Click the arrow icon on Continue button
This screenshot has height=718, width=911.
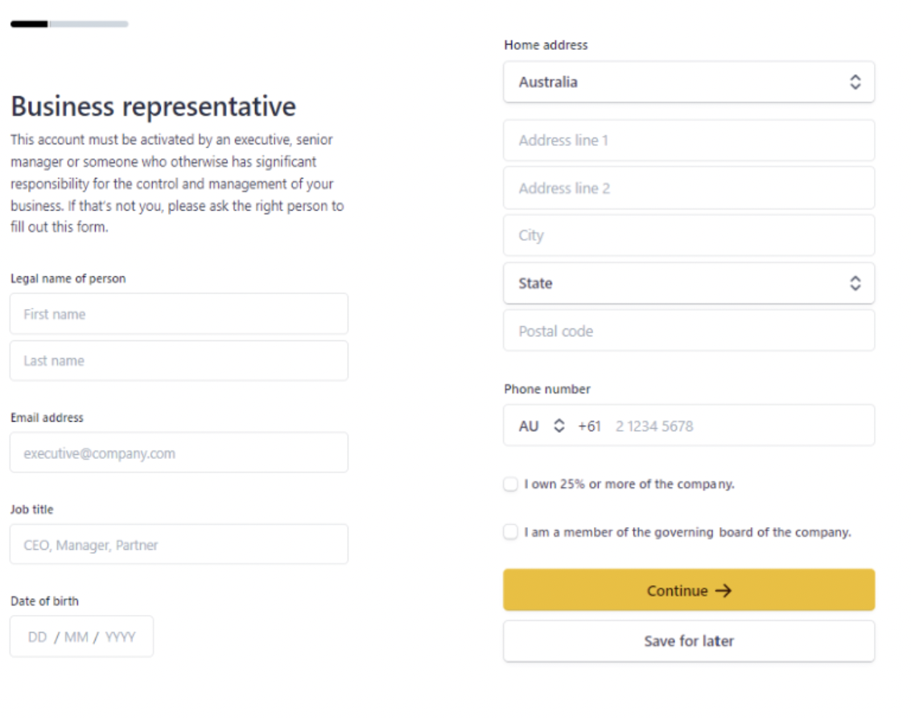pos(723,591)
